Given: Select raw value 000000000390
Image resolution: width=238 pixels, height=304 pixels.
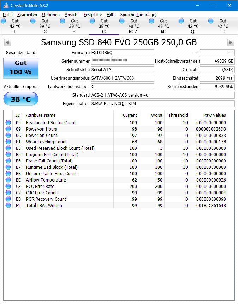Looking at the screenshot, I should [x=211, y=199].
